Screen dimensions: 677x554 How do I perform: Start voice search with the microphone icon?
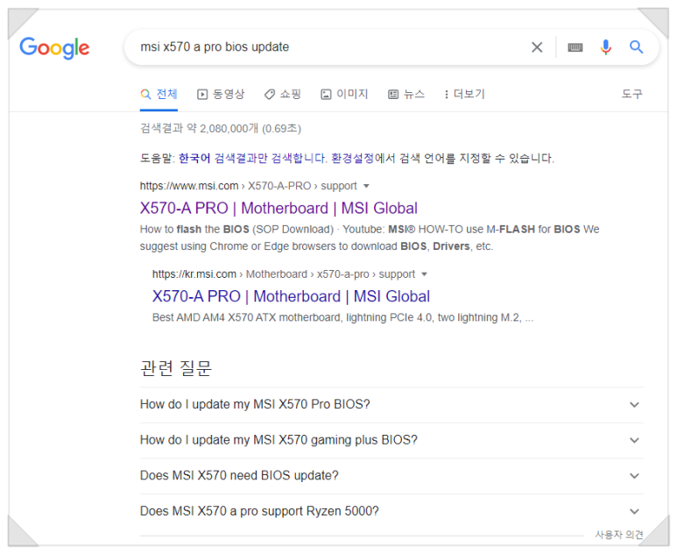(606, 47)
